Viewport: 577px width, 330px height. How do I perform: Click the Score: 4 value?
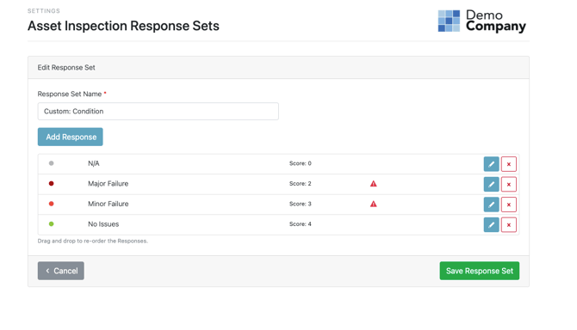pyautogui.click(x=301, y=224)
